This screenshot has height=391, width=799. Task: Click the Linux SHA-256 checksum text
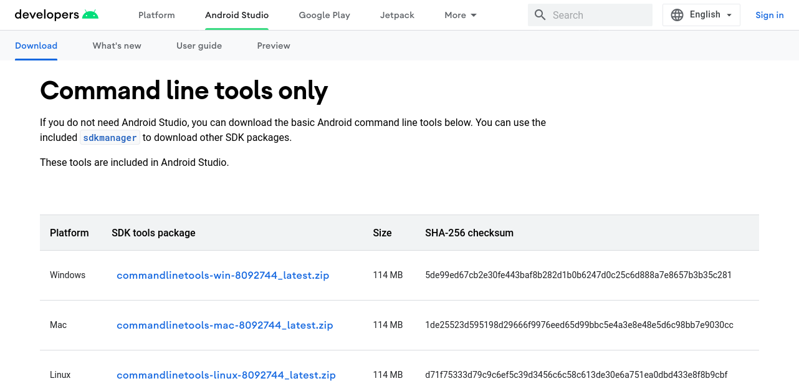577,375
